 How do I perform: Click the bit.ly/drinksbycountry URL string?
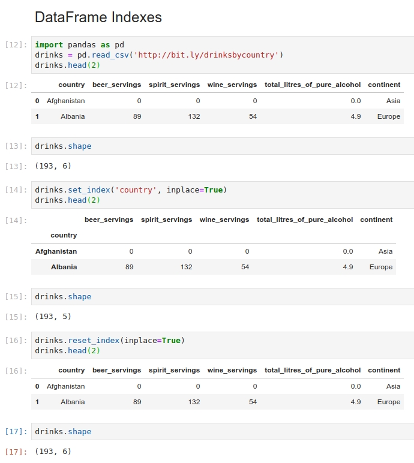206,55
